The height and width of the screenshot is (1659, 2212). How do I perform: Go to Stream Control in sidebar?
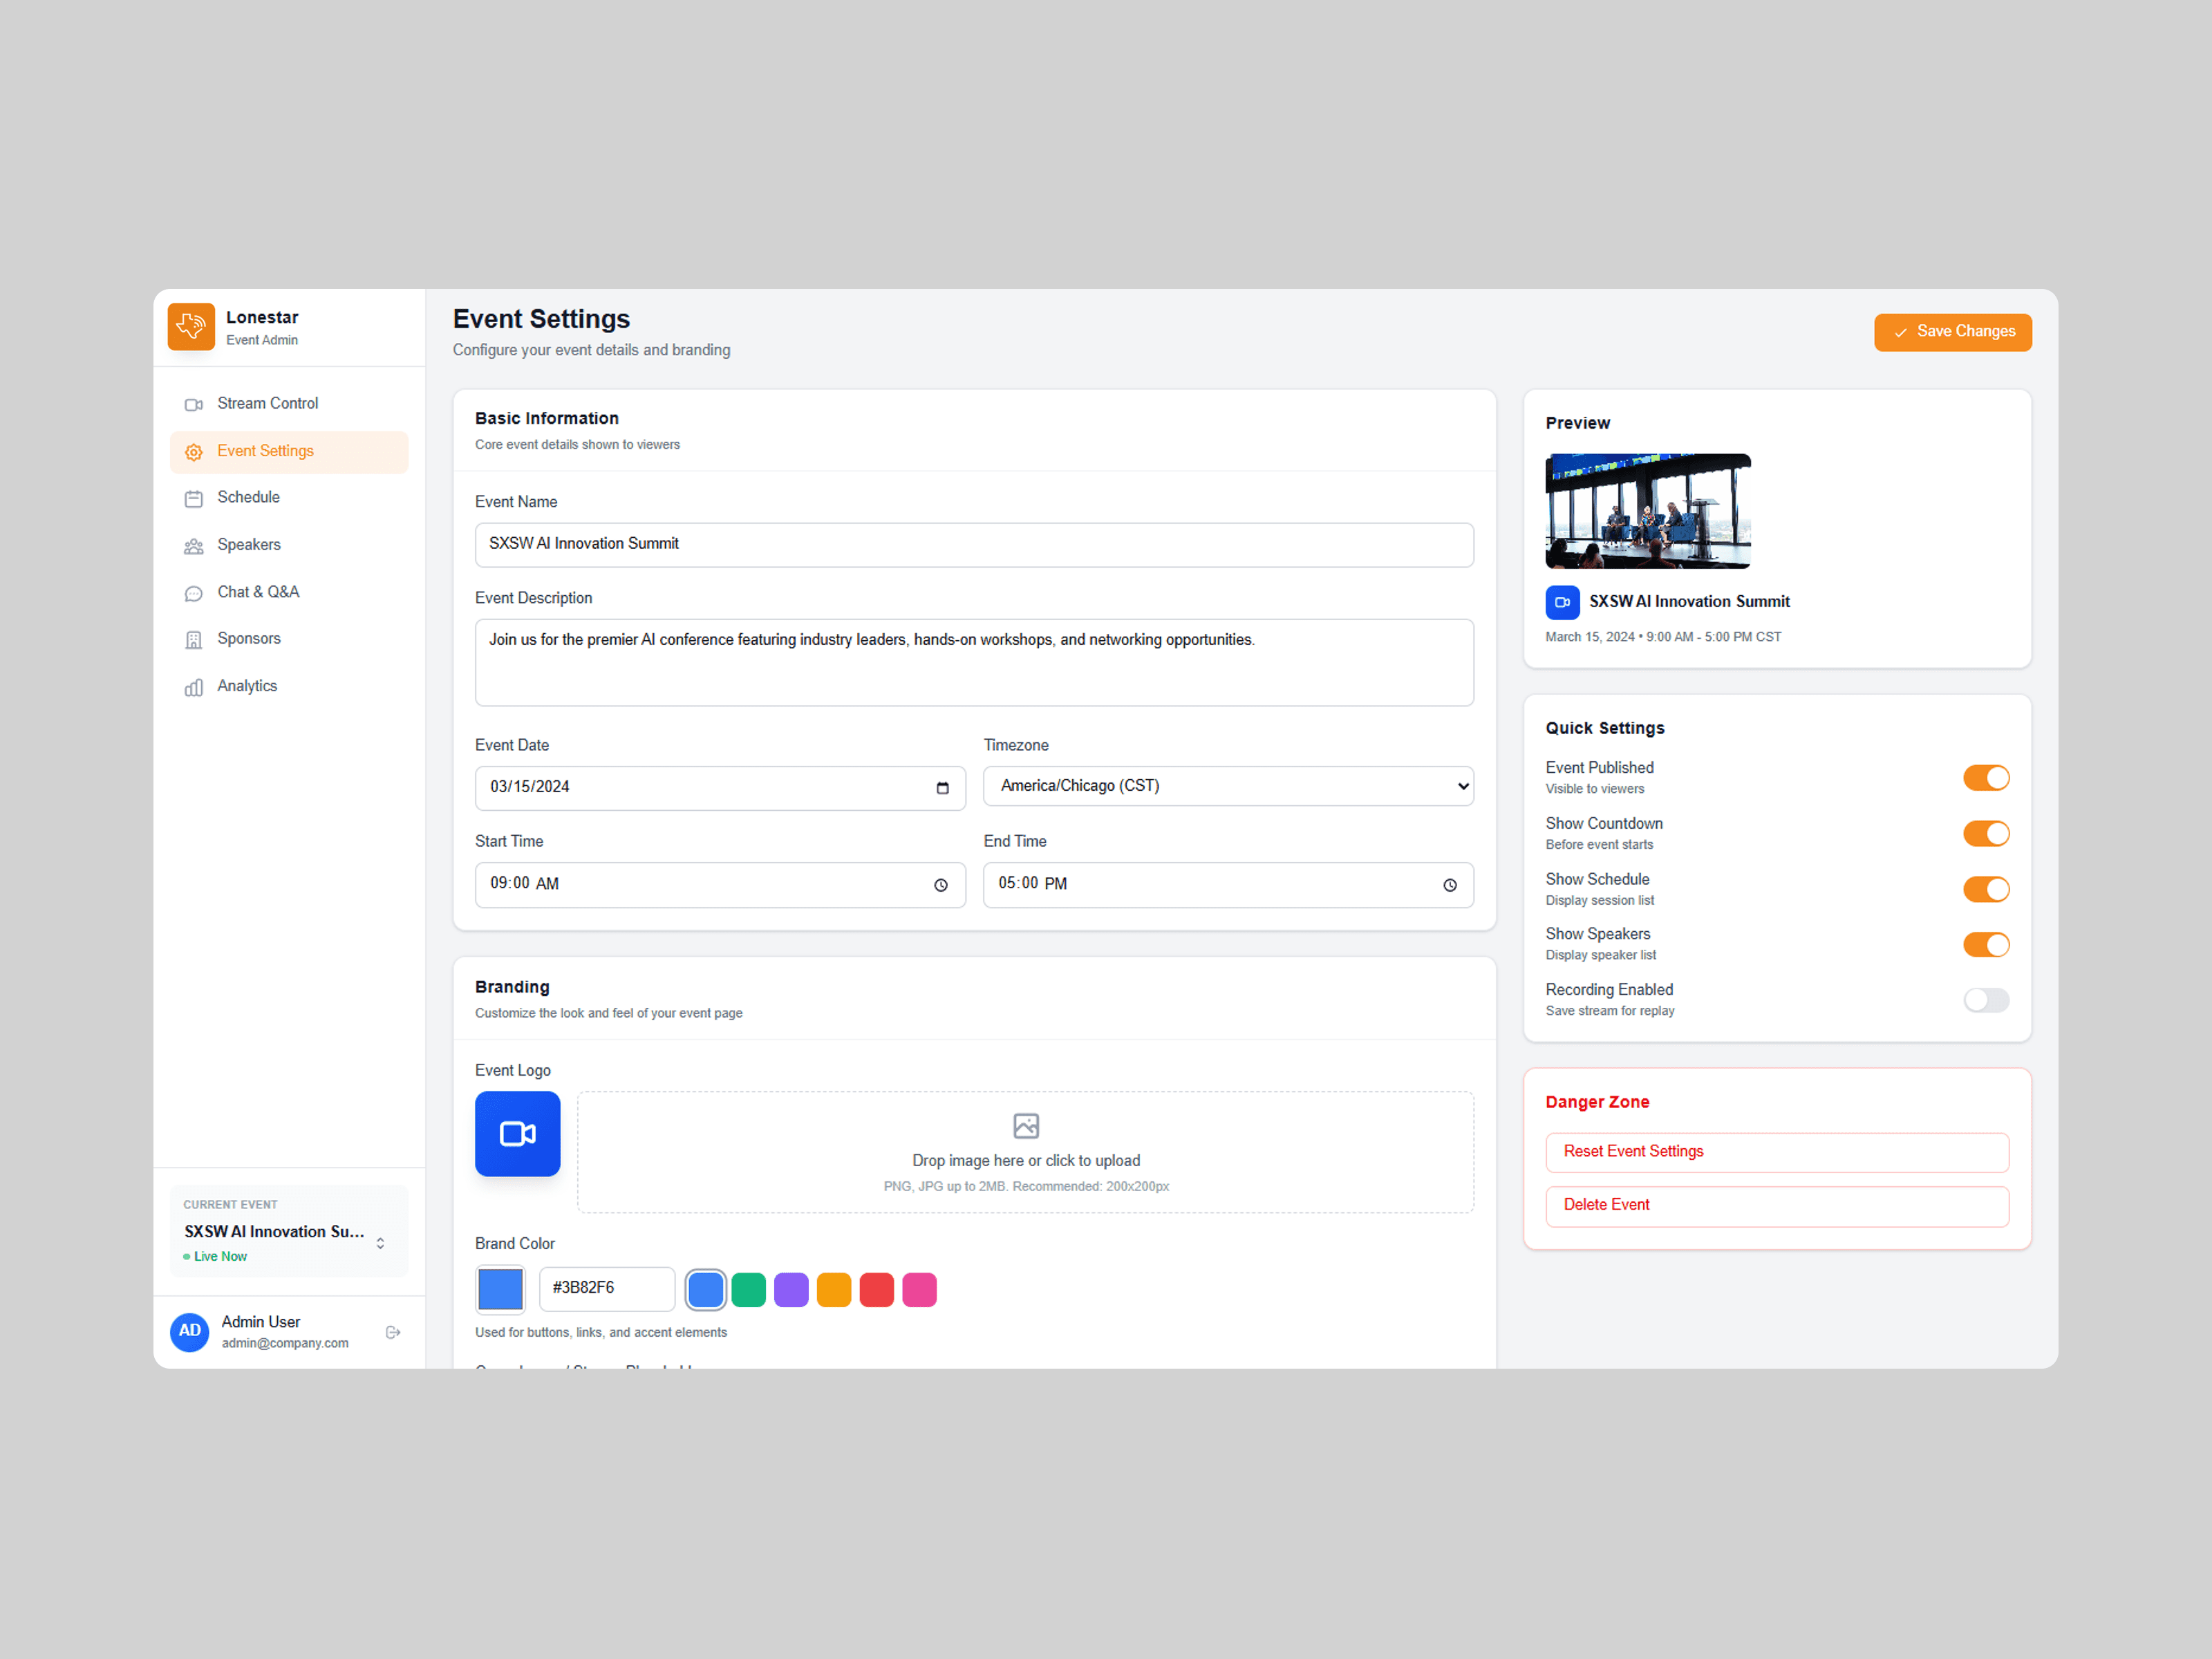click(267, 403)
